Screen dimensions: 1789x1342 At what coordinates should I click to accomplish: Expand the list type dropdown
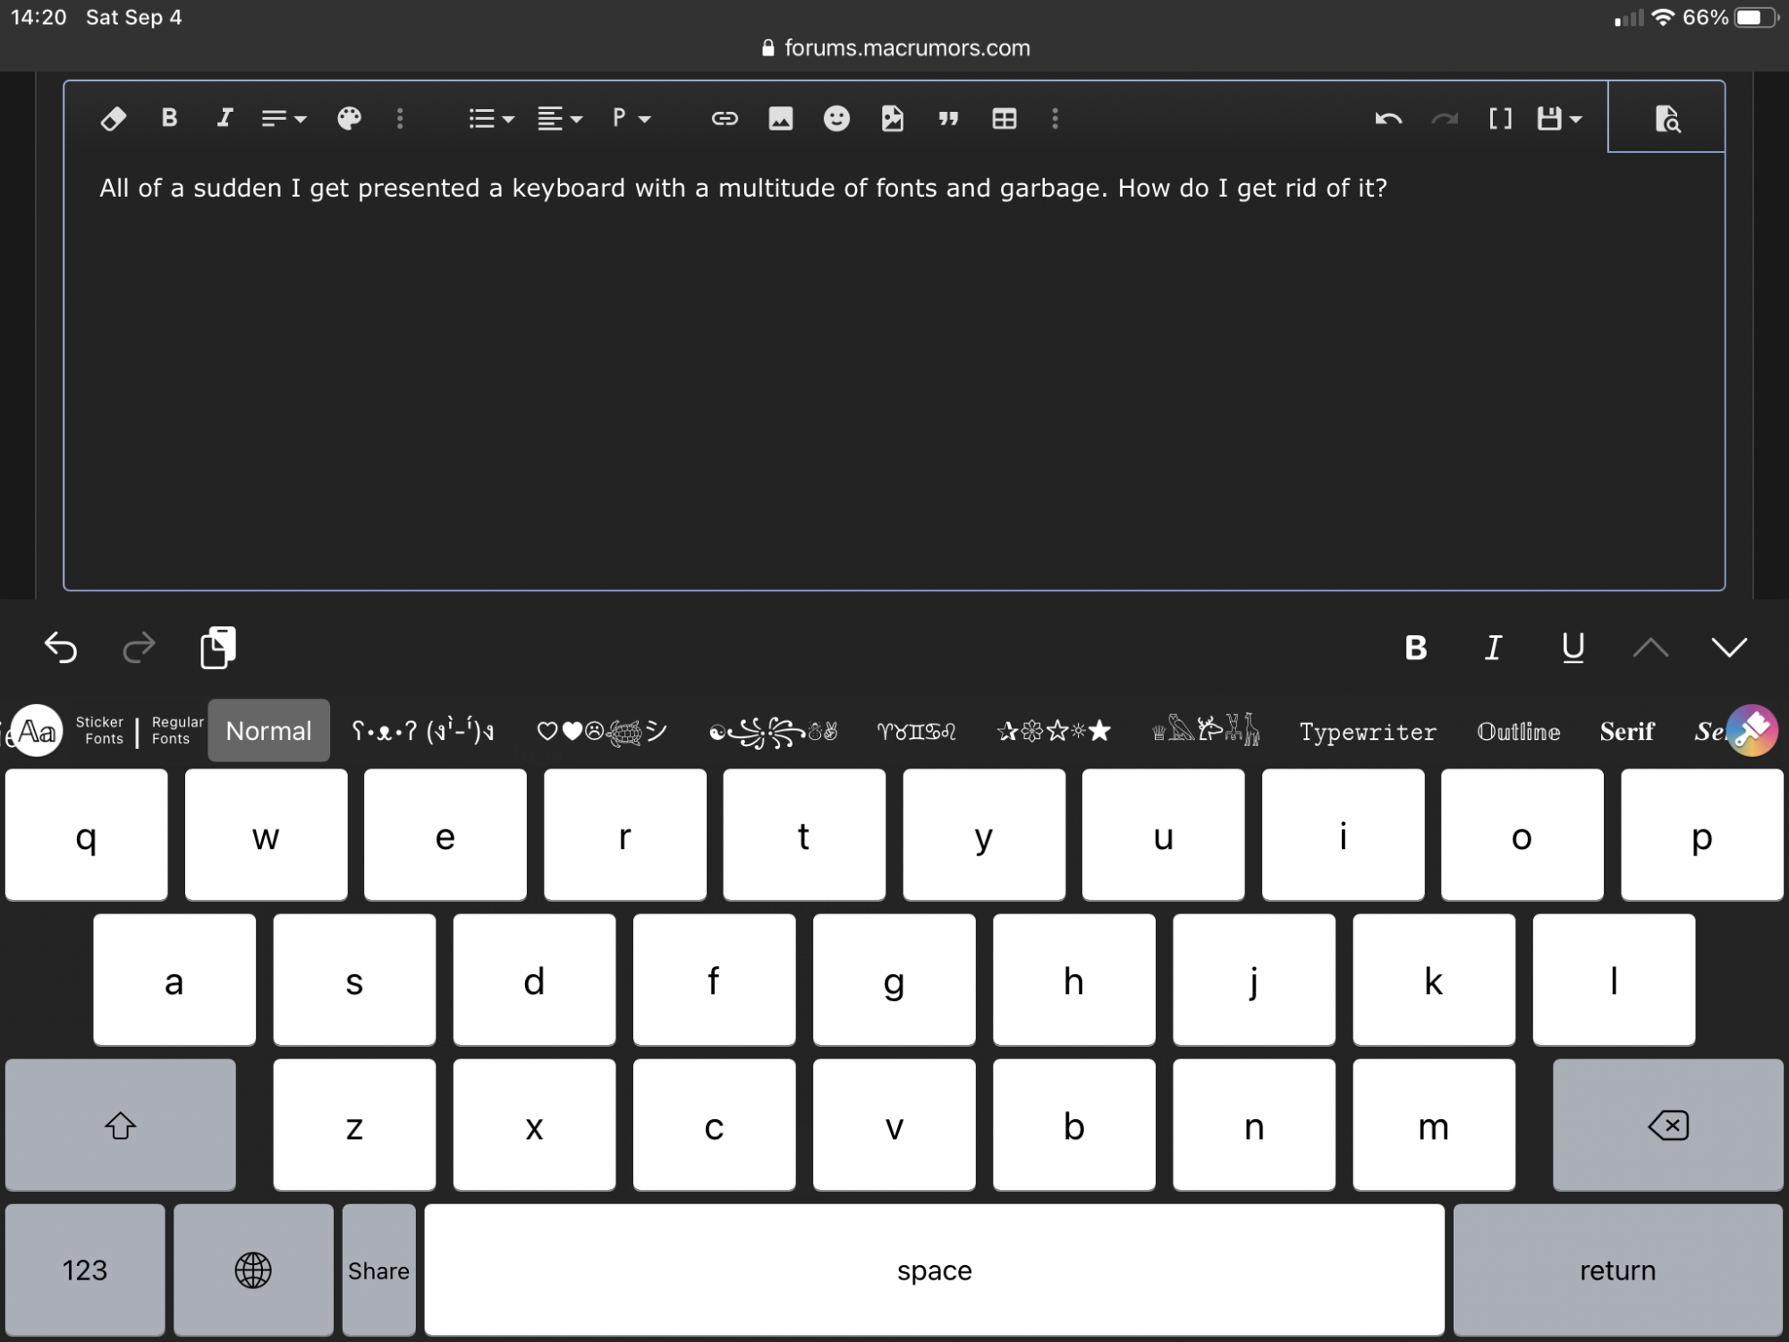coord(491,118)
